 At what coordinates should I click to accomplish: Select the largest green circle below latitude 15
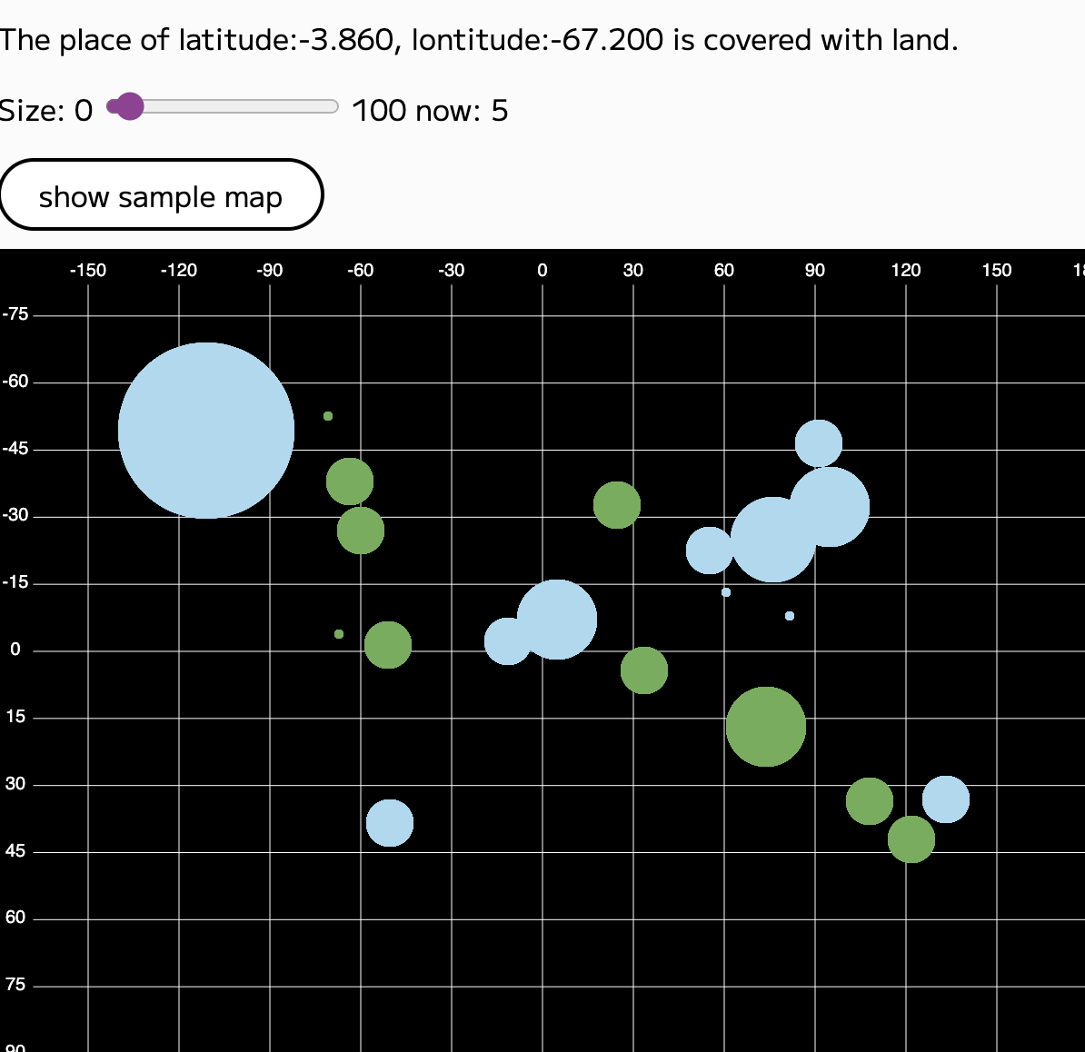pyautogui.click(x=766, y=727)
